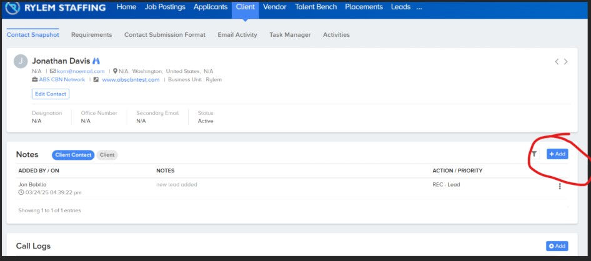
Task: Open the Job Postings menu
Action: pos(165,7)
